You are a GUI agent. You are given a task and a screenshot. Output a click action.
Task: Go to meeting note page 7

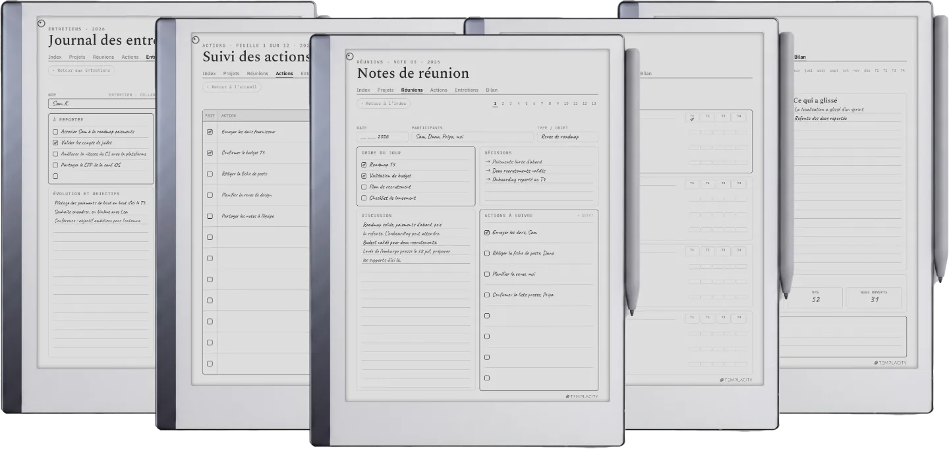[542, 104]
